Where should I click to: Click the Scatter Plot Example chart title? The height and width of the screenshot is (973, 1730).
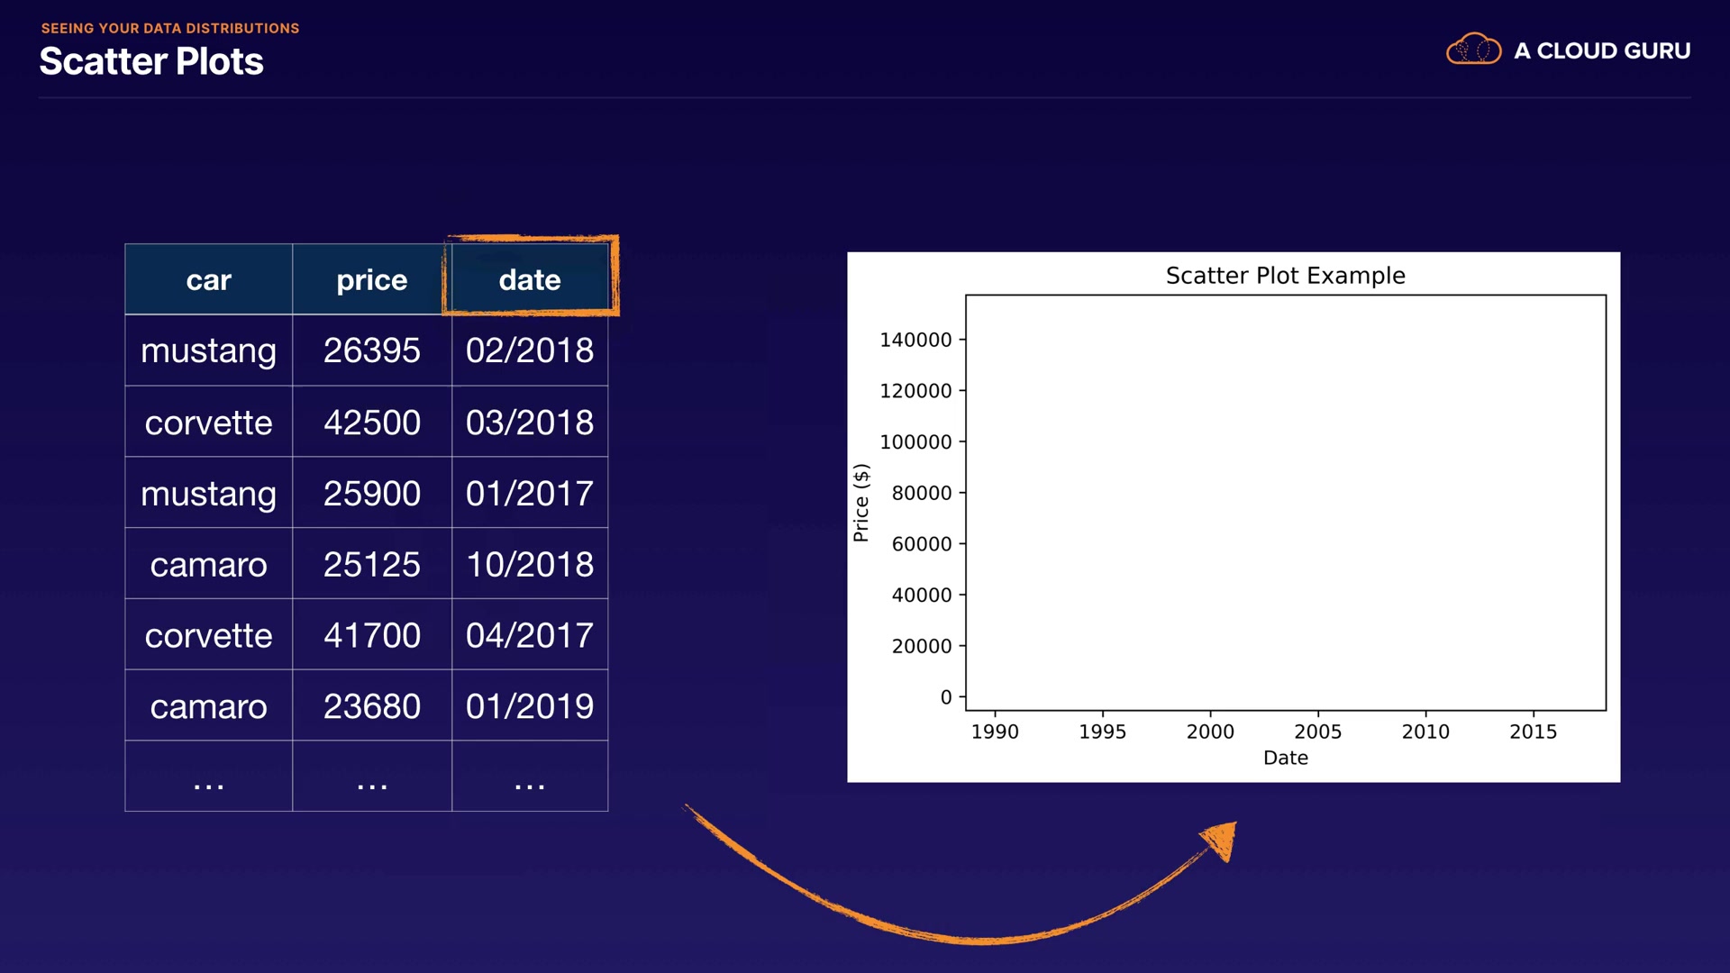point(1285,276)
